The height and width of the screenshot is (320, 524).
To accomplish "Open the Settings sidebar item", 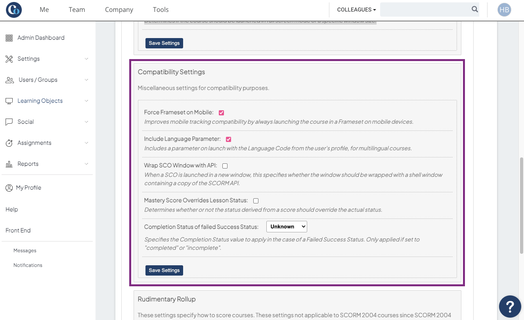I will (29, 59).
